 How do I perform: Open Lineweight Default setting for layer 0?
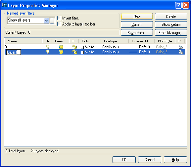coord(139,47)
